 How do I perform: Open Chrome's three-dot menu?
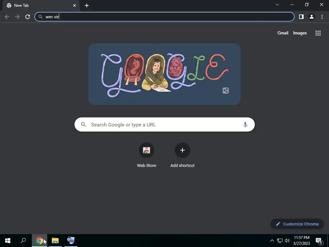point(322,17)
